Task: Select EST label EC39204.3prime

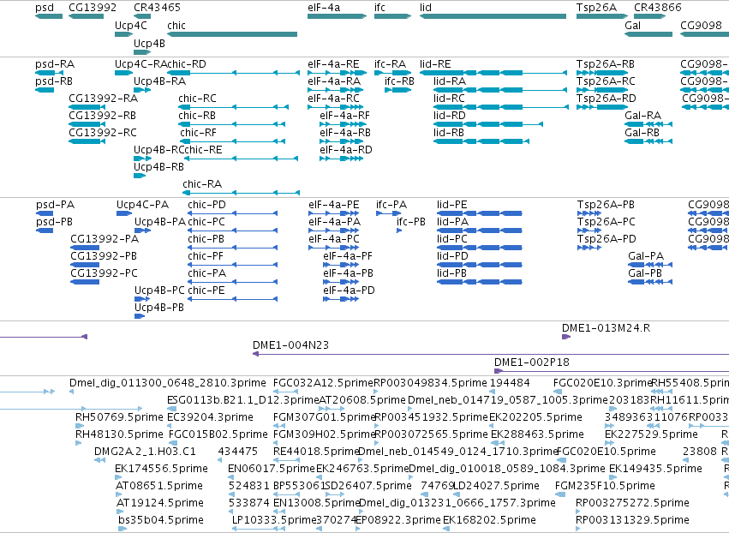Action: point(210,417)
